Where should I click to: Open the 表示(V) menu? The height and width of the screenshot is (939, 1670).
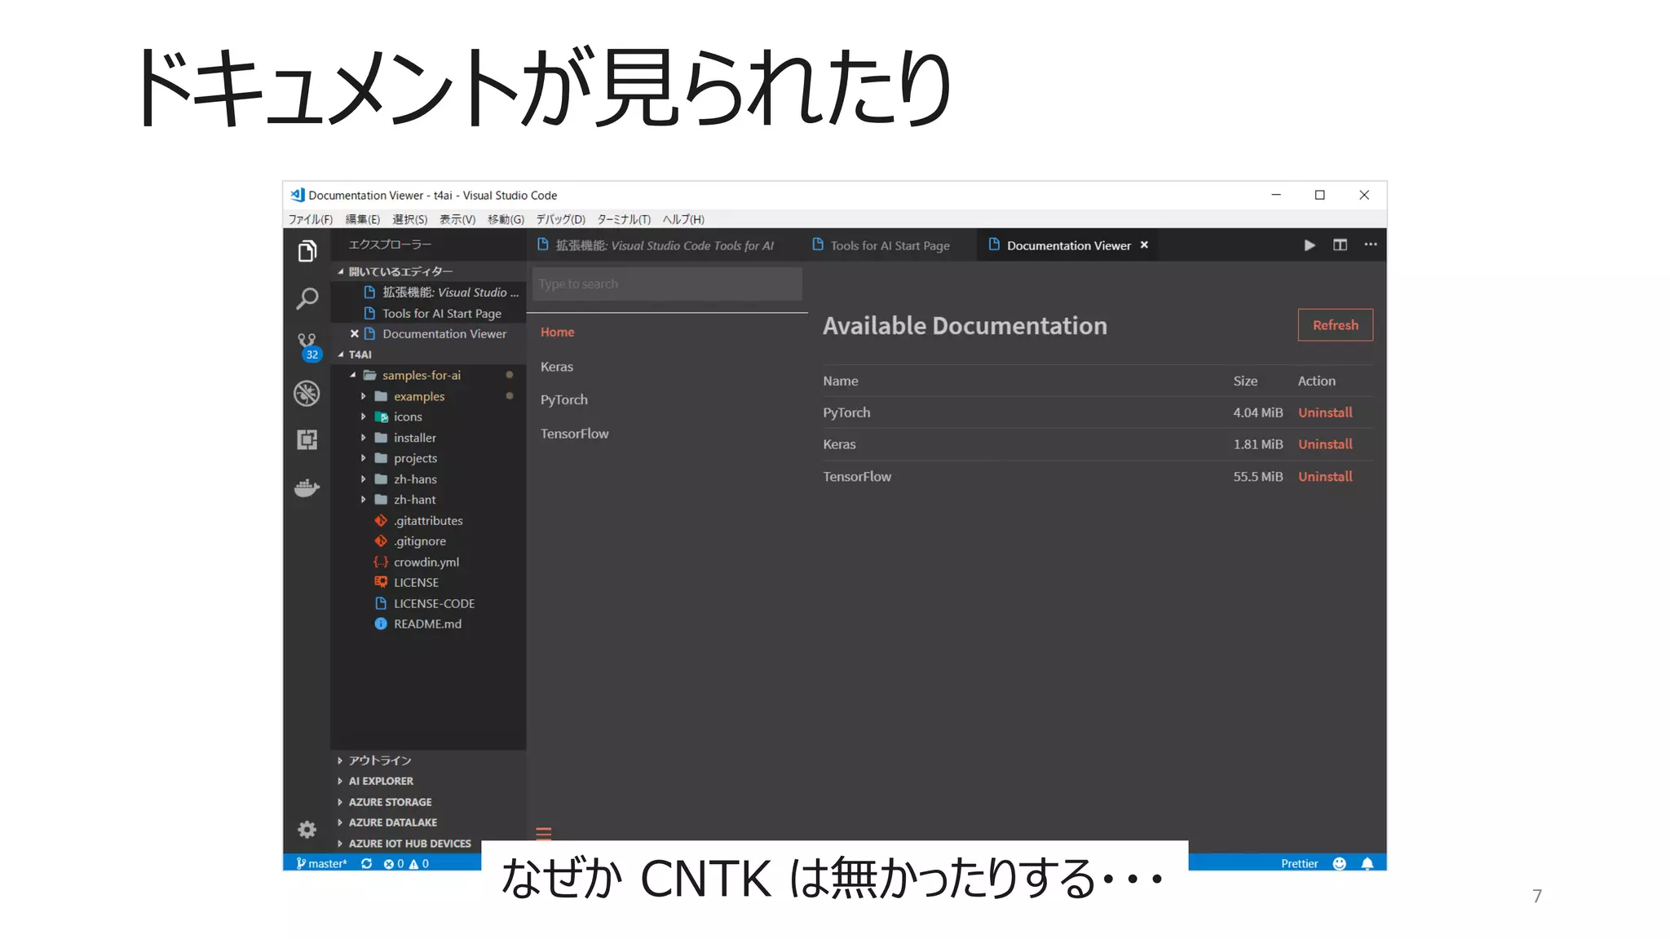pyautogui.click(x=457, y=219)
